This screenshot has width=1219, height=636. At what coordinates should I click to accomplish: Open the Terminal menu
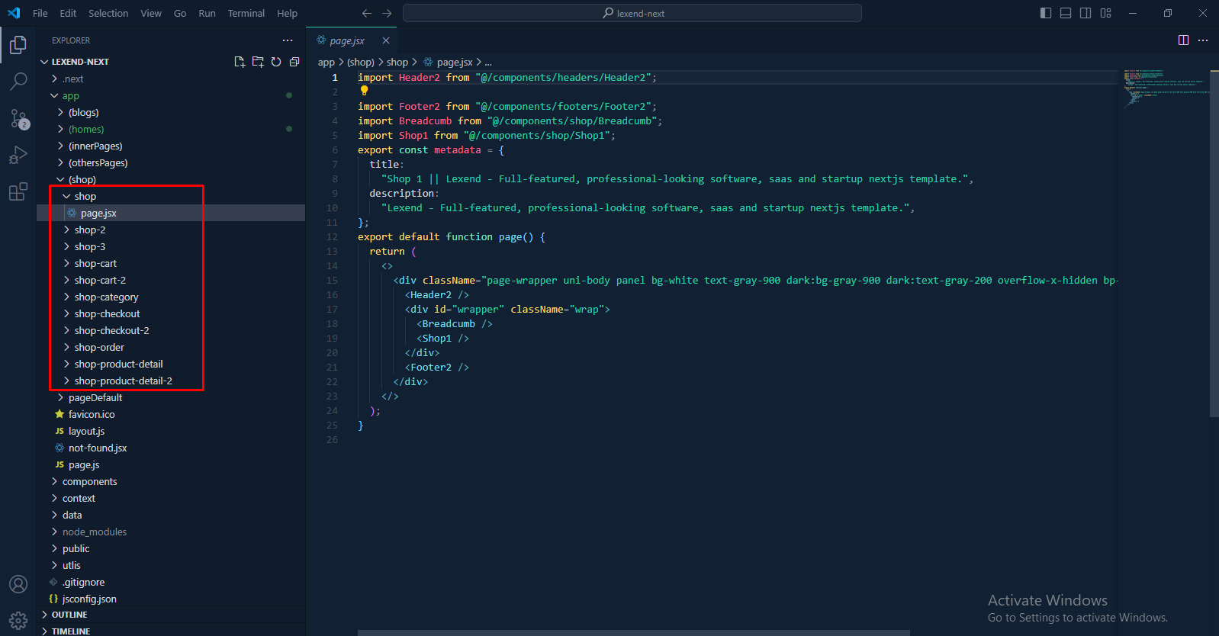(246, 13)
